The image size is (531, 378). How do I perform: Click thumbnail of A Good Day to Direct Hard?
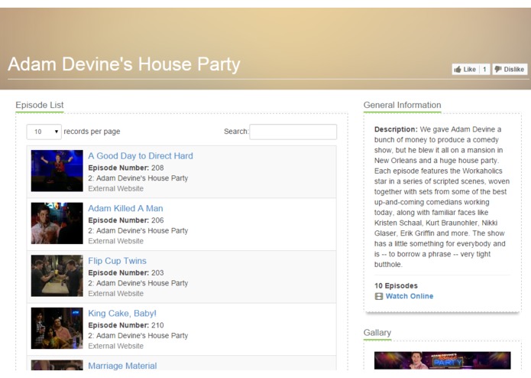57,171
